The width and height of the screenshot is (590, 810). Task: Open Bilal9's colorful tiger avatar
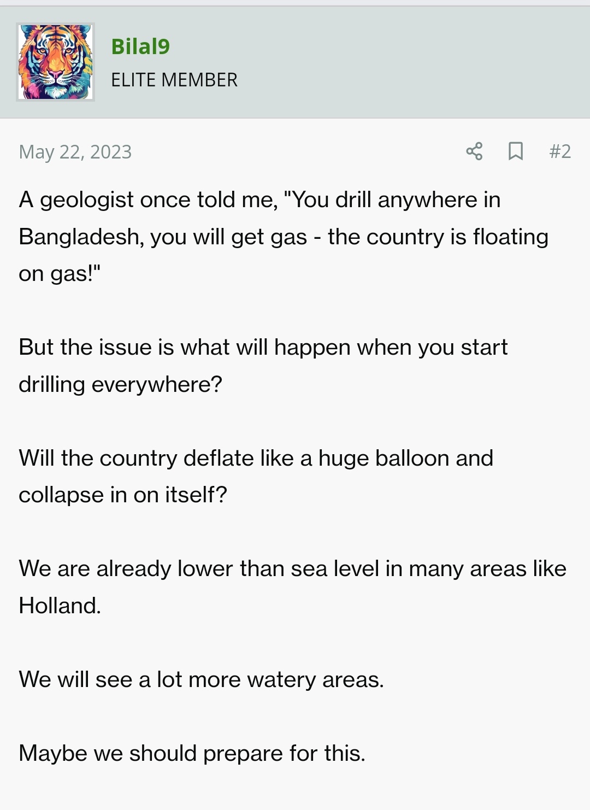[x=55, y=62]
